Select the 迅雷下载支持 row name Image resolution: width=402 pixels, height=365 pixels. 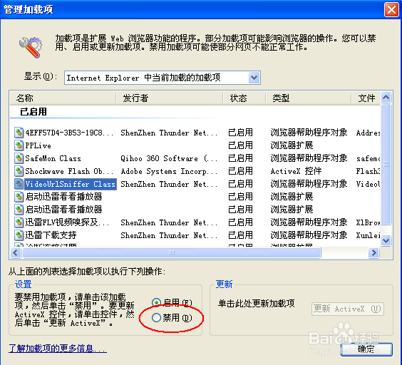pos(51,235)
